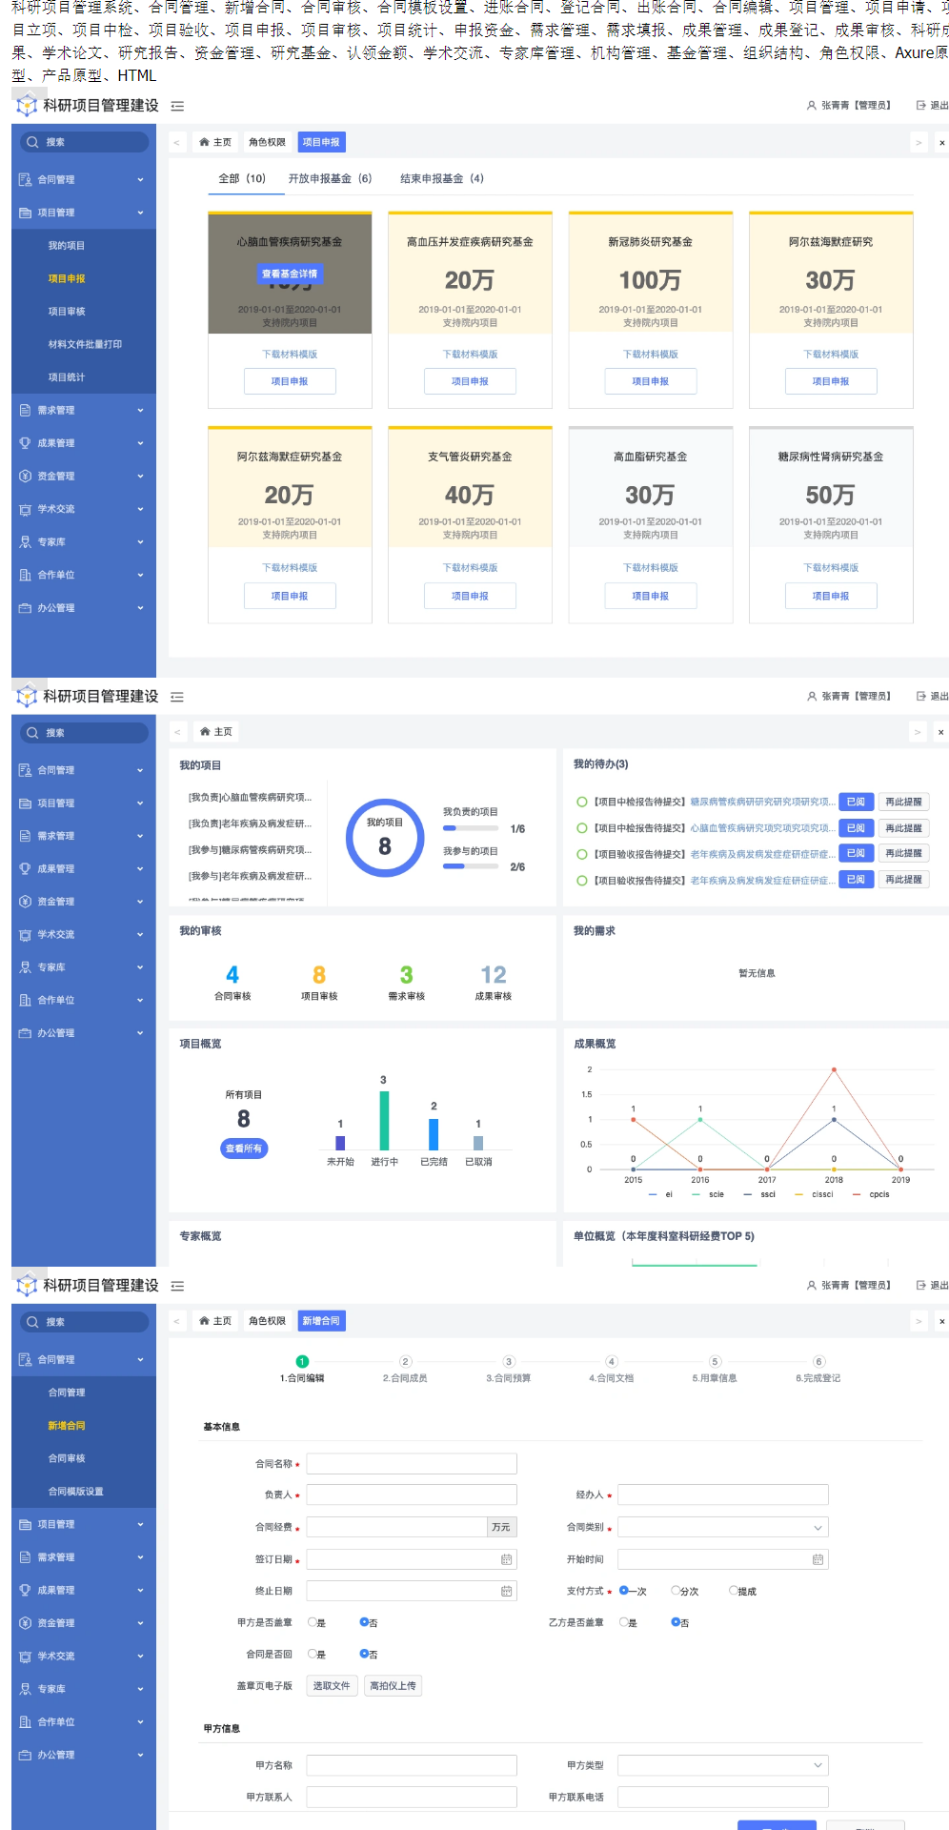The width and height of the screenshot is (949, 1830).
Task: Toggle sidebar collapse icon on 项目申报 screen header
Action: click(x=177, y=106)
